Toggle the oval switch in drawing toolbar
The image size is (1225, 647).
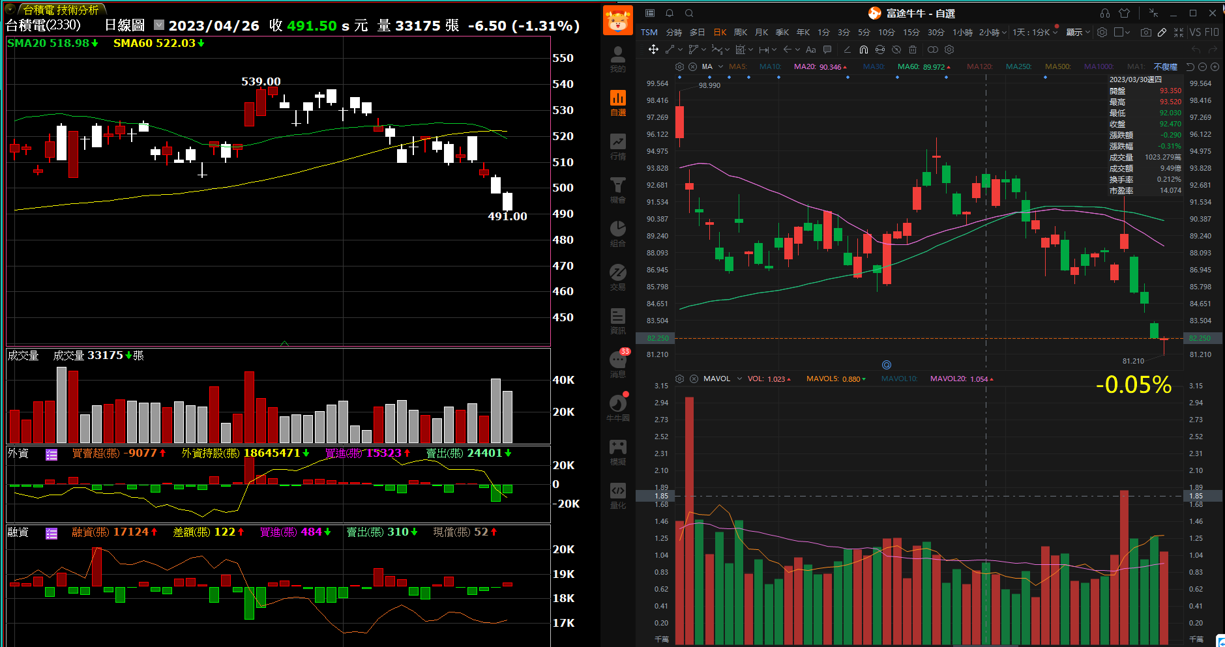pos(933,50)
